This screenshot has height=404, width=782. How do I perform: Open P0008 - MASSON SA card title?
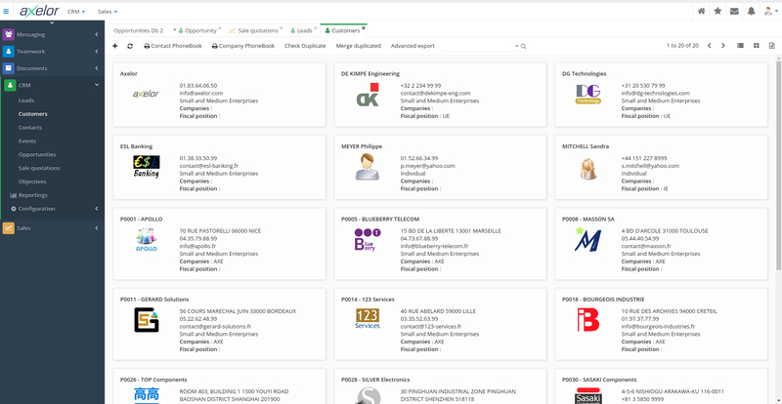pyautogui.click(x=588, y=220)
